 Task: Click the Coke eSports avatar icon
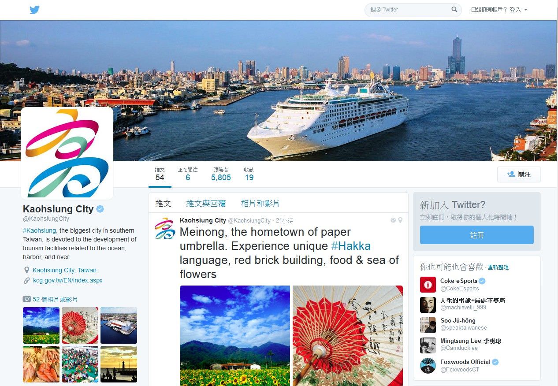click(428, 285)
